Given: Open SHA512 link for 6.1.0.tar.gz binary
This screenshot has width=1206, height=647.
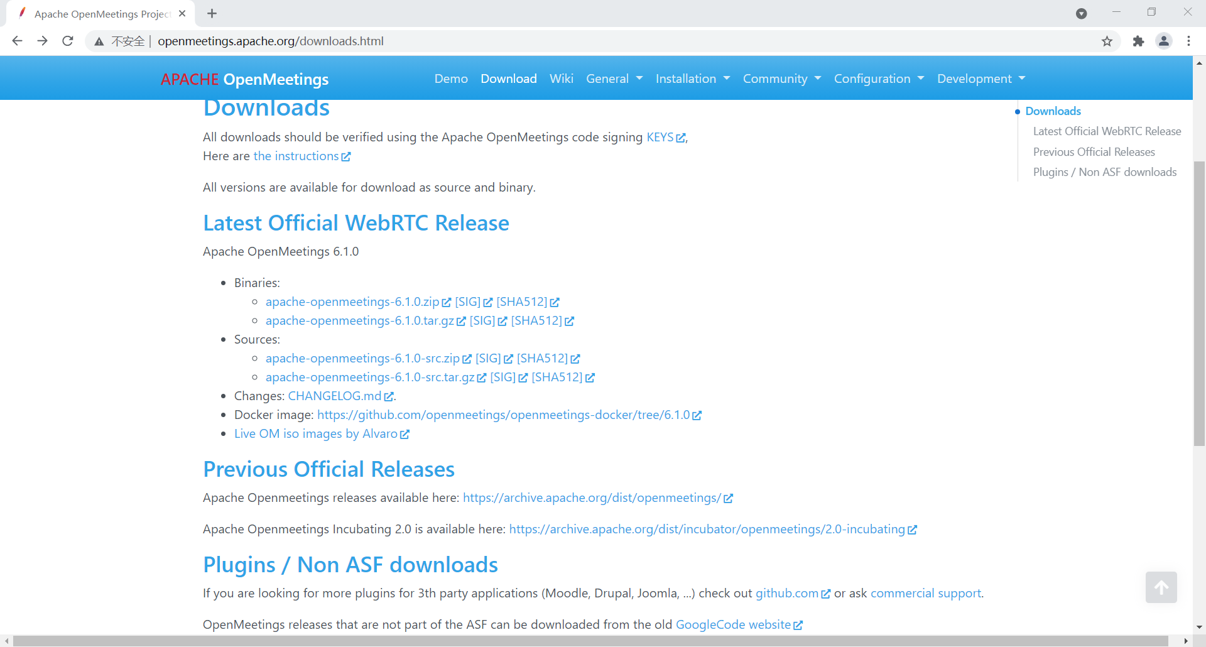Looking at the screenshot, I should pyautogui.click(x=536, y=320).
